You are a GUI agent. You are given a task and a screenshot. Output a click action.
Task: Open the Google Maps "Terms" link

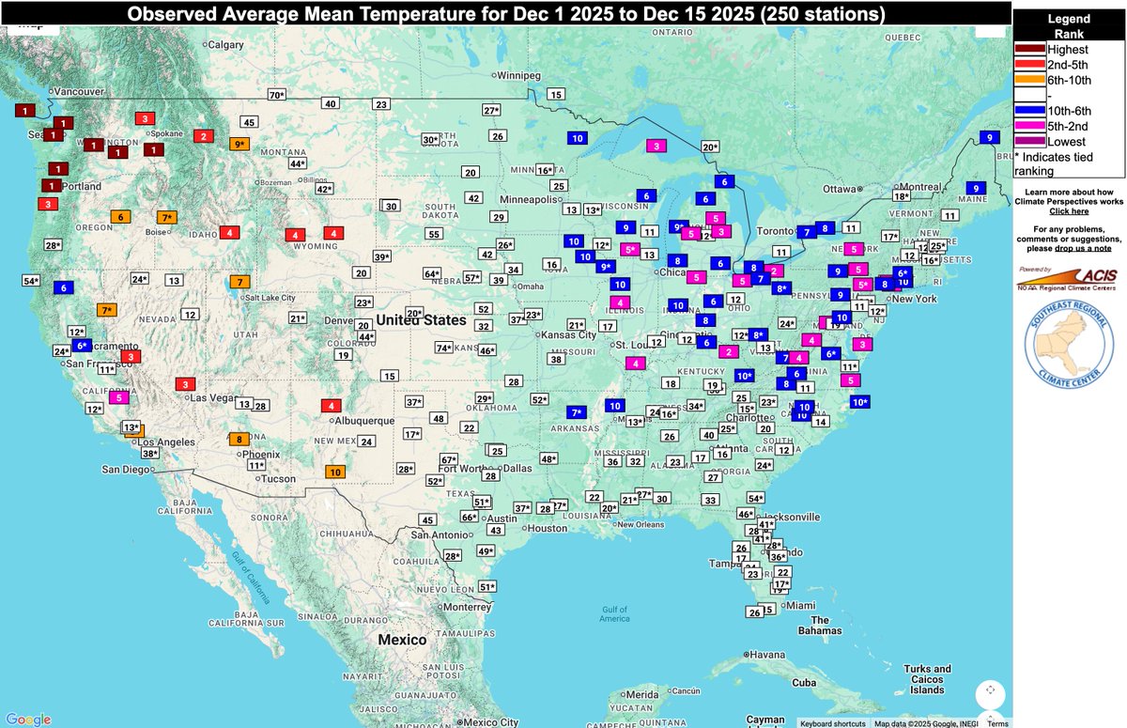[x=997, y=723]
